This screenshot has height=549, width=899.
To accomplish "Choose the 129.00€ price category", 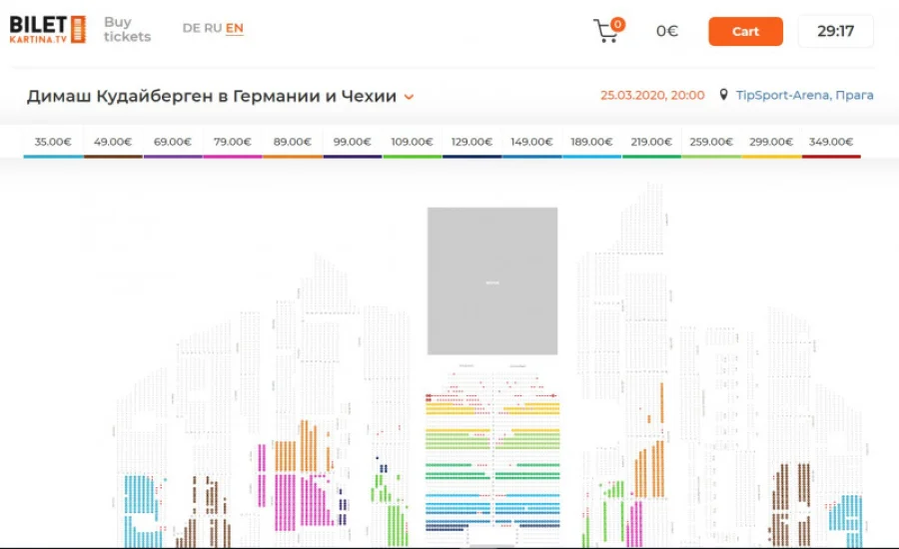I will tap(471, 143).
